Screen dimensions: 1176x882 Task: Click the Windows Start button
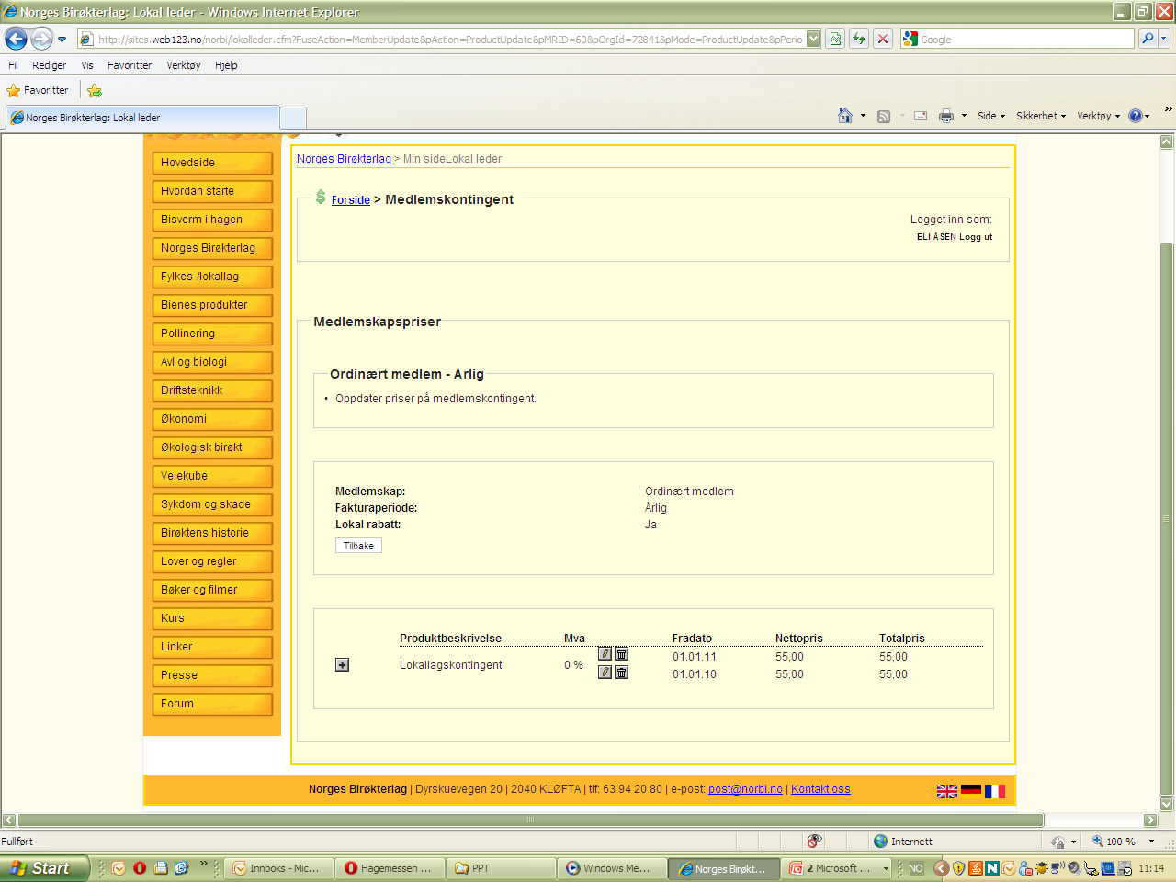44,868
